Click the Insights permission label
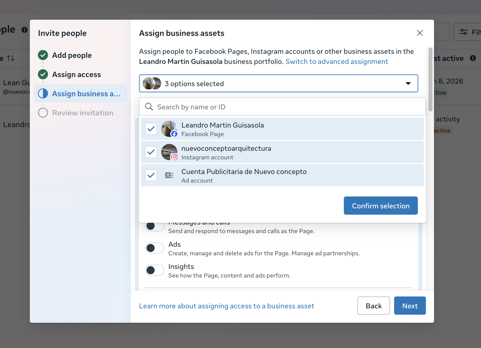The height and width of the screenshot is (348, 481). [181, 266]
